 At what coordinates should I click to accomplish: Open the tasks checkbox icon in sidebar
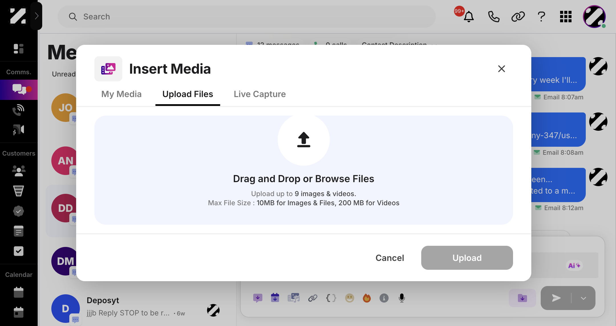tap(19, 251)
